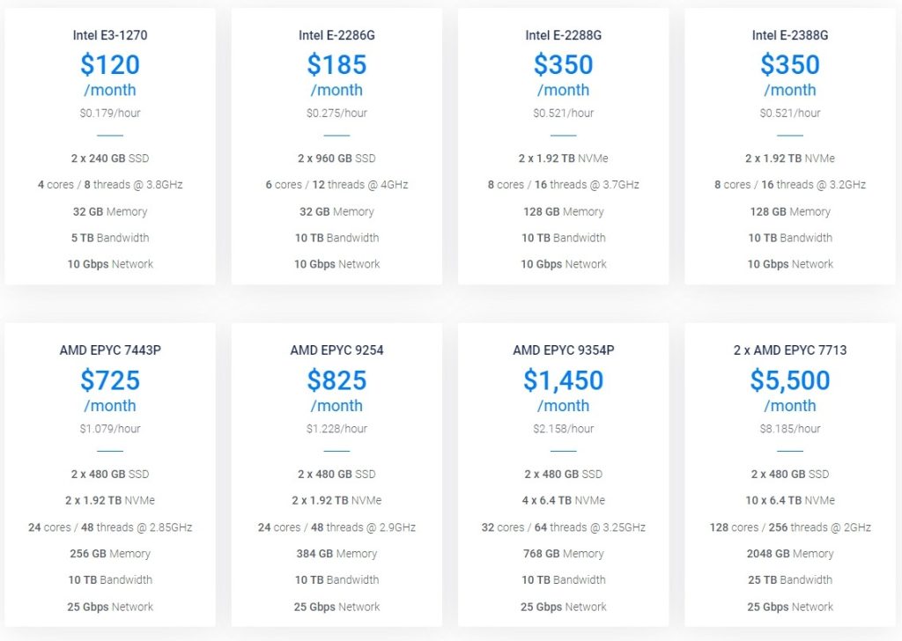Open the AMD EPYC 9354P plan
This screenshot has width=902, height=641.
pos(563,350)
